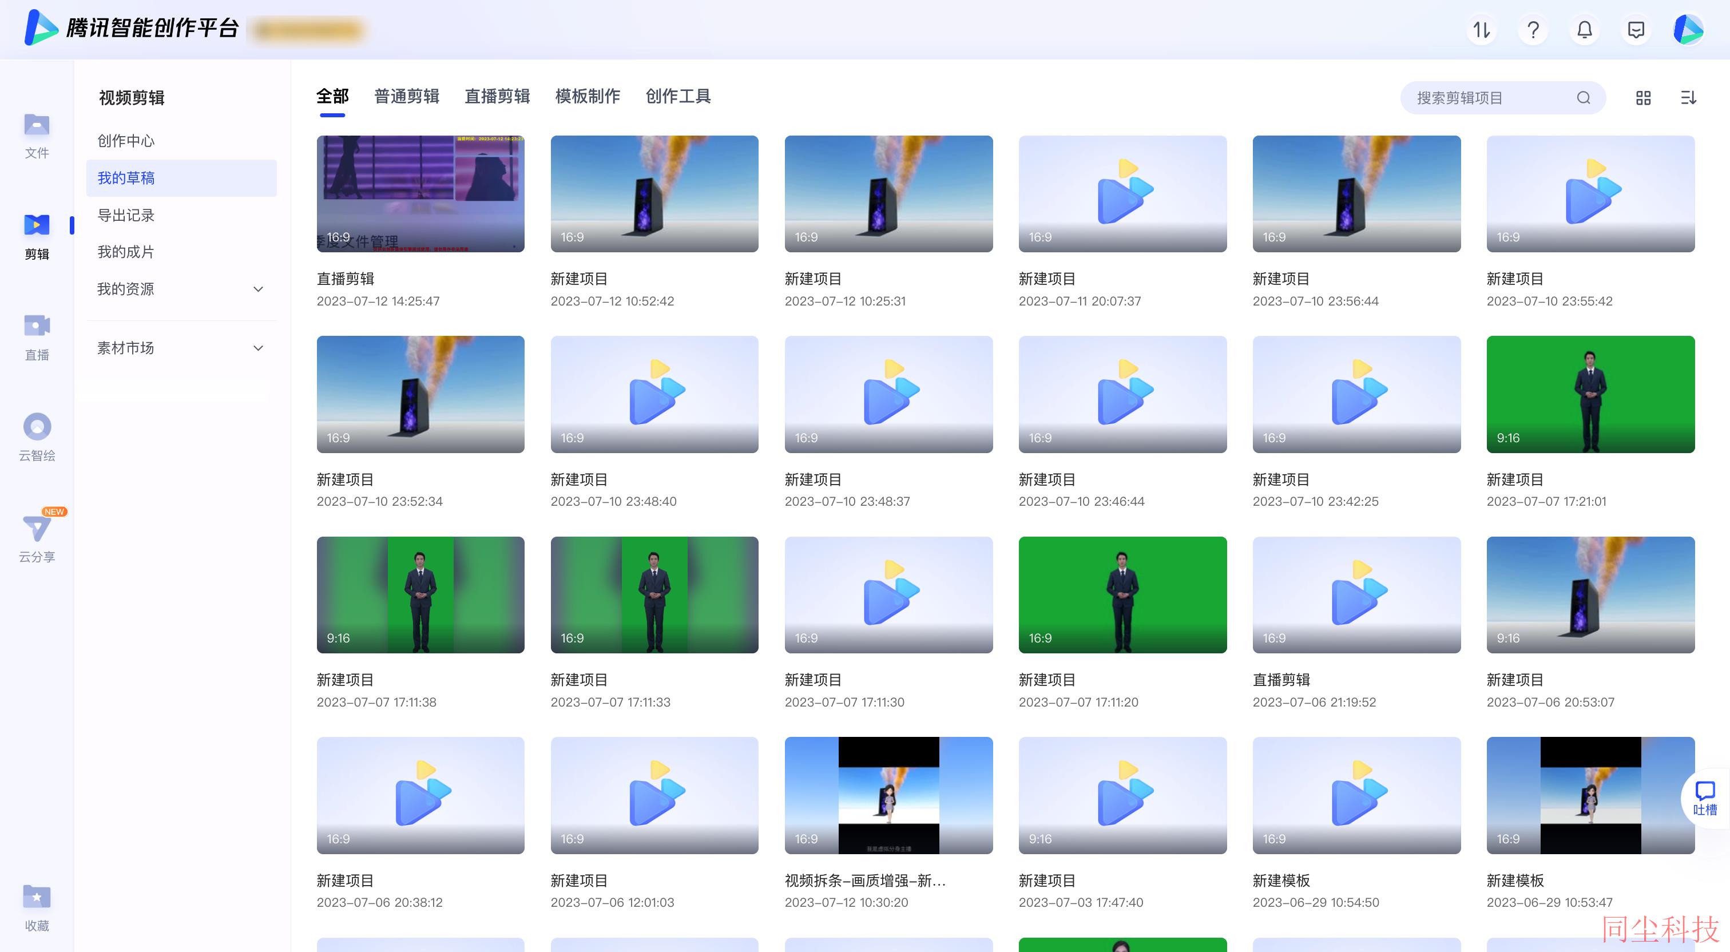The width and height of the screenshot is (1730, 952).
Task: Switch to the 创作工具 tab
Action: tap(678, 97)
